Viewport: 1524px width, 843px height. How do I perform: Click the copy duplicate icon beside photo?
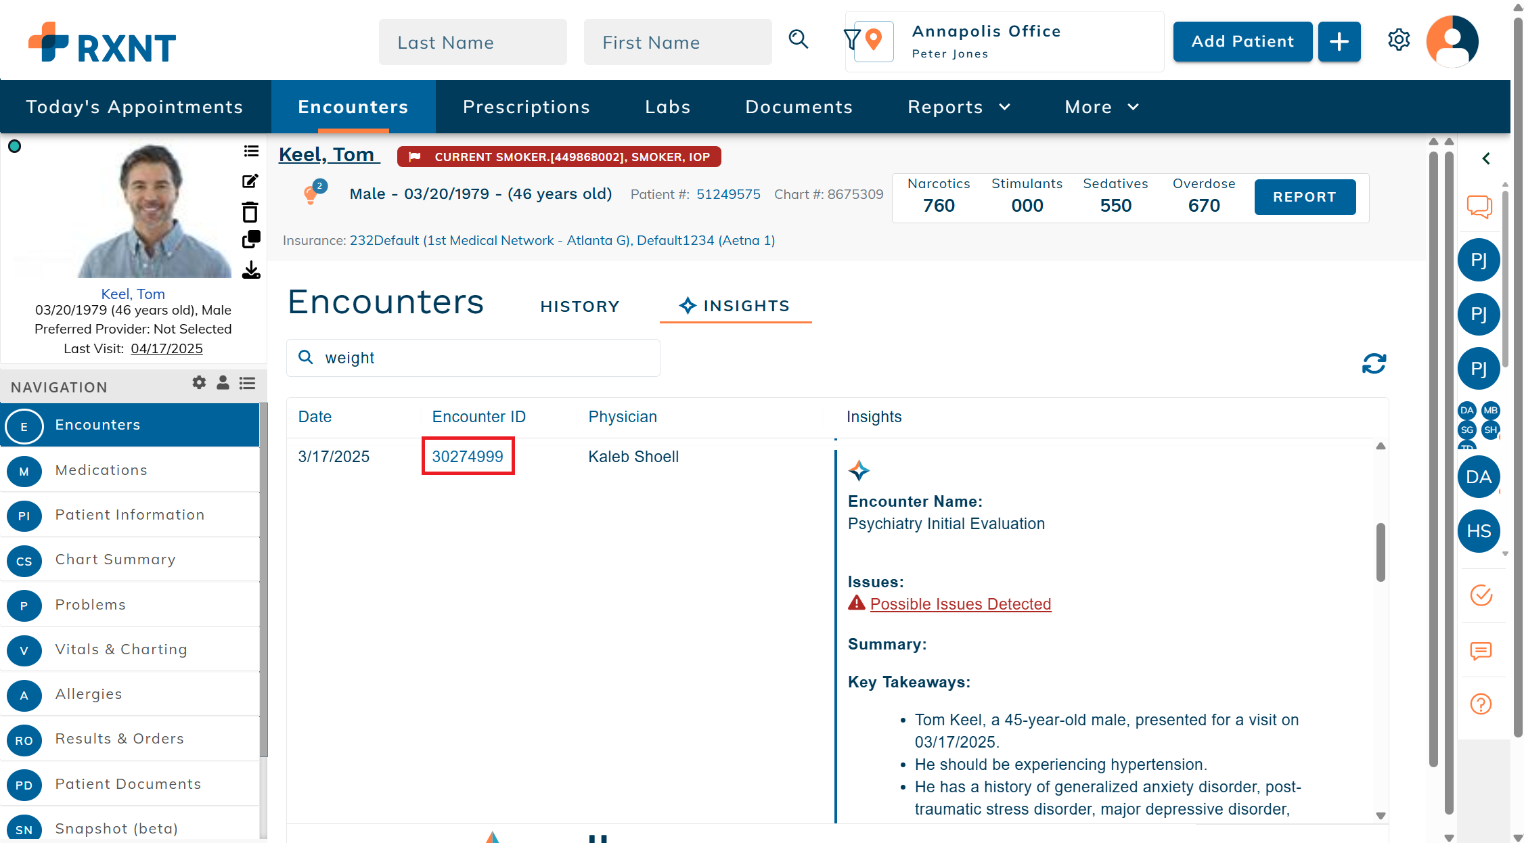click(251, 240)
